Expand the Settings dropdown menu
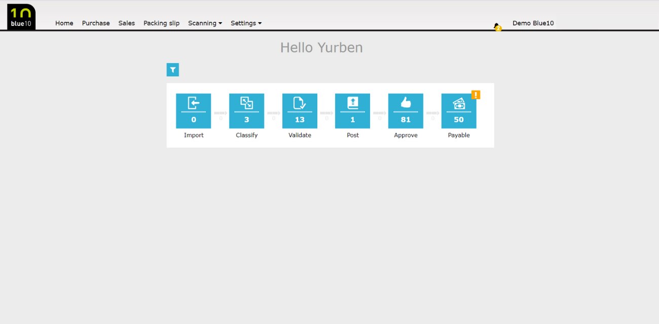 point(246,23)
